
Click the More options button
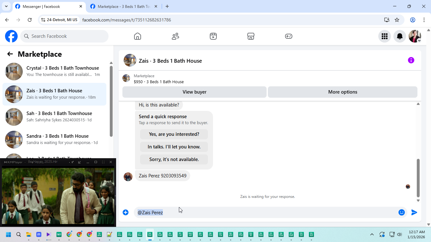pos(343,92)
